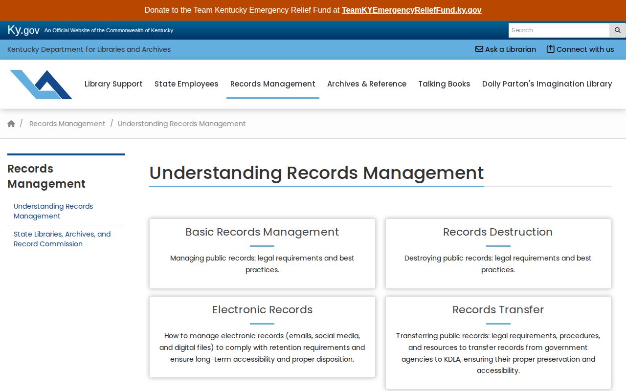Screen dimensions: 626x391
Task: Click the Kentucky Department for Libraries and Archives text
Action: click(89, 49)
